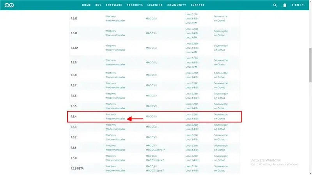The height and width of the screenshot is (175, 312).
Task: Download Linux 64 Bit for version 1.6.5
Action: click(192, 108)
